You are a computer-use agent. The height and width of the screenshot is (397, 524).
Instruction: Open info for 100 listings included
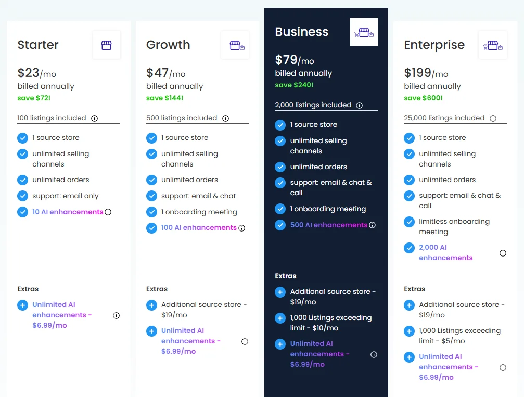click(x=94, y=118)
